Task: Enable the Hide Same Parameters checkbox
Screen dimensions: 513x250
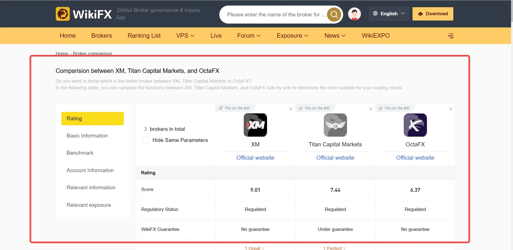Action: [x=146, y=140]
